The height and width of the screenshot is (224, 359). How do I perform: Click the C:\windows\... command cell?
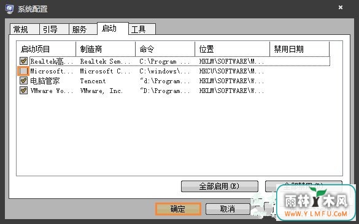click(165, 71)
